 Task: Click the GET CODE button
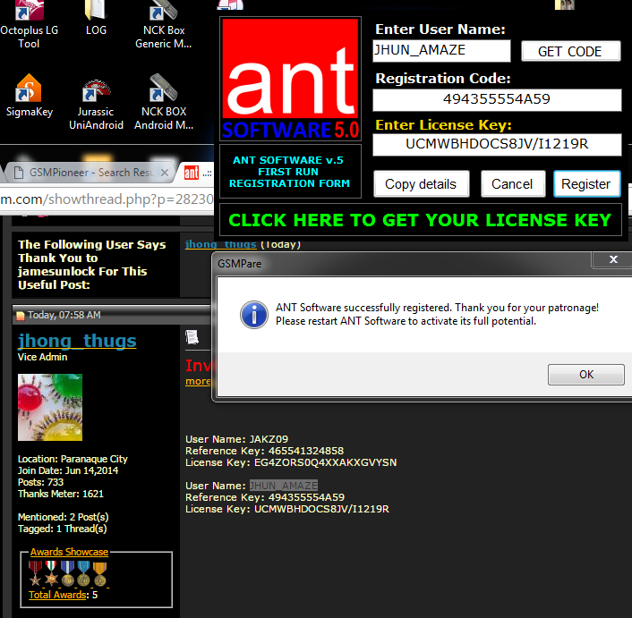[570, 51]
